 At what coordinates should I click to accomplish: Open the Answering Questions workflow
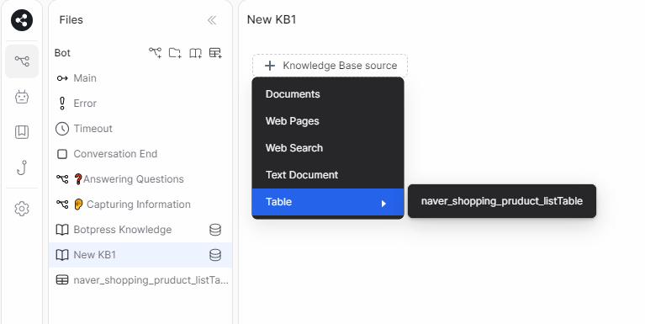pyautogui.click(x=140, y=179)
